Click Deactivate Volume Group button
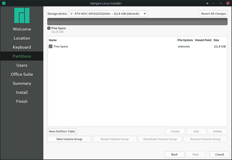This screenshot has height=160, width=232. click(160, 139)
